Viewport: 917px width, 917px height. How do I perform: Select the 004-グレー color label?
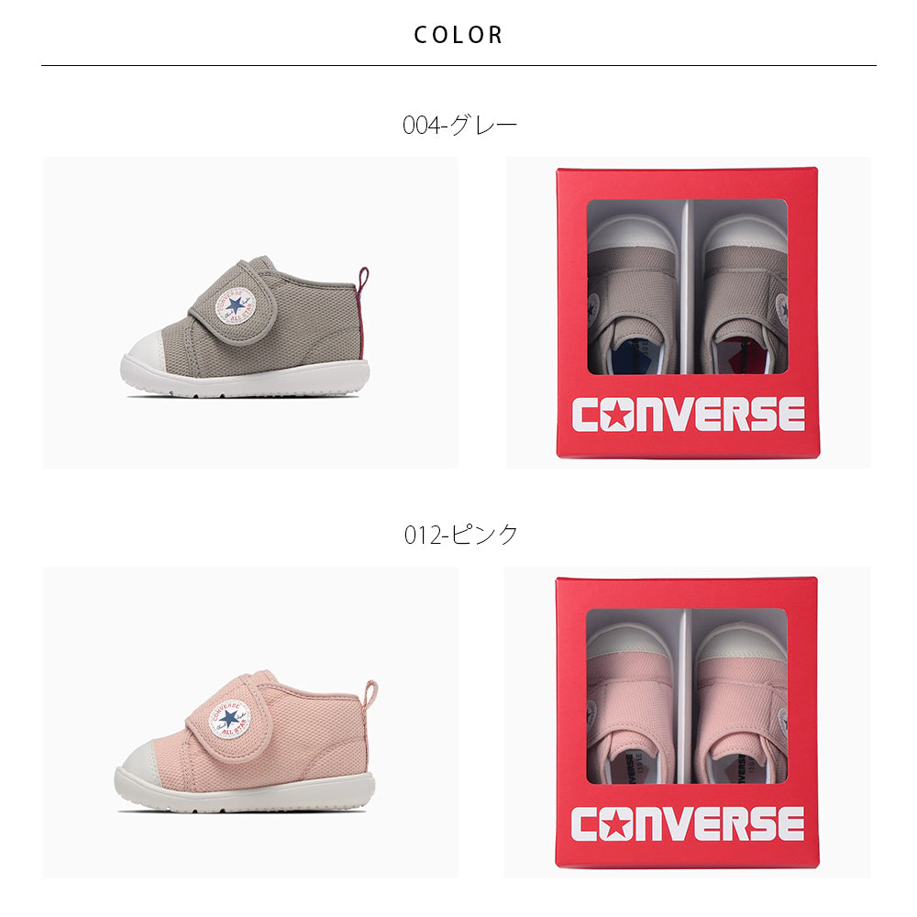tap(459, 125)
